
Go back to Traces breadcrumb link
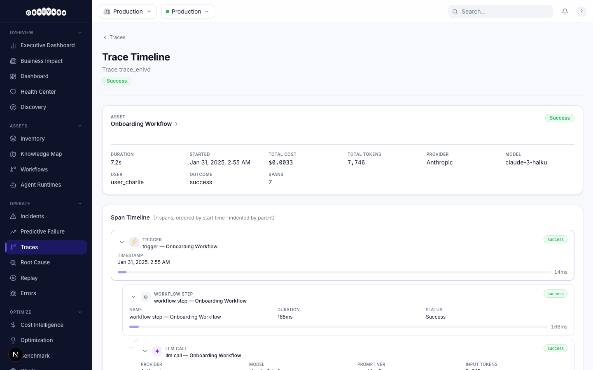tap(114, 37)
